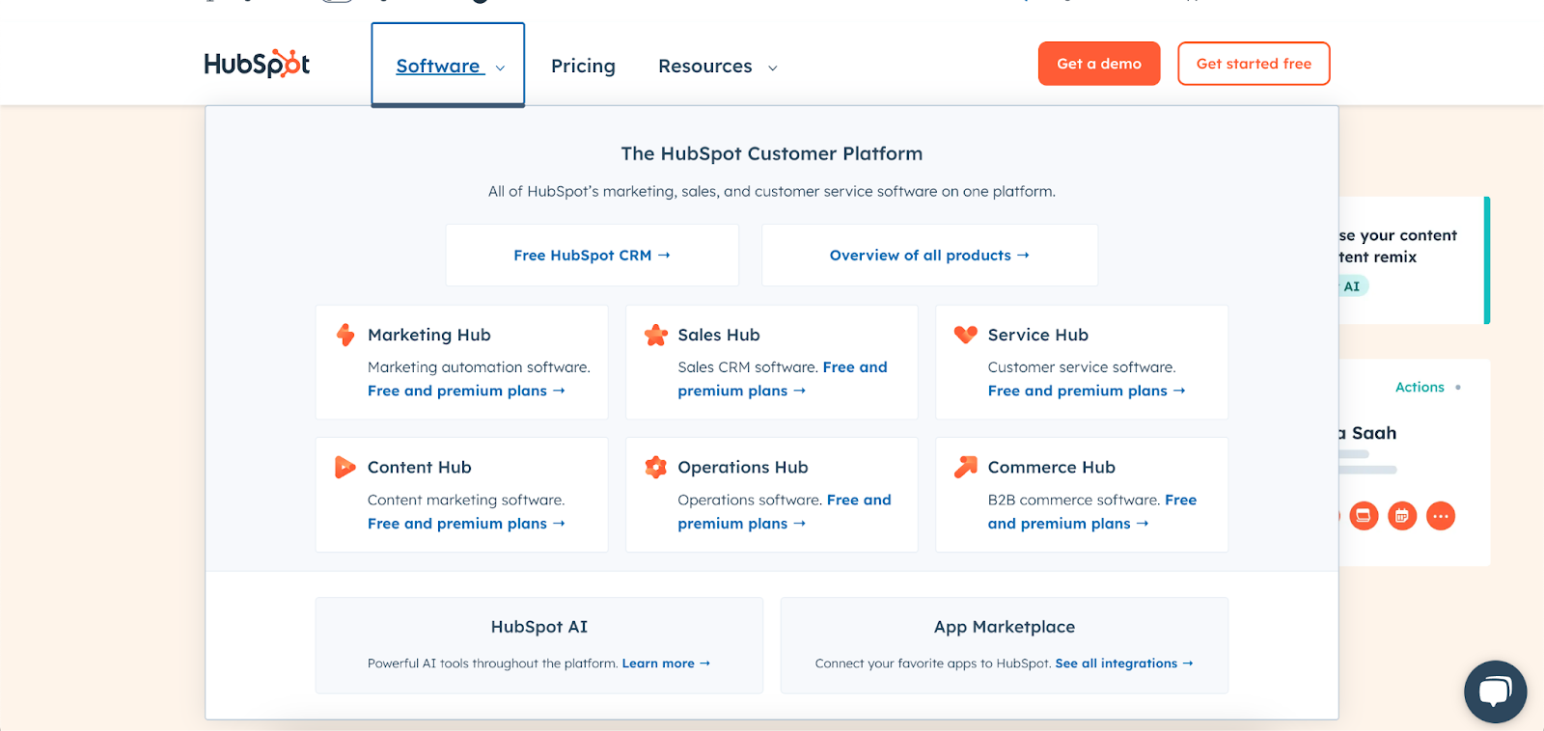Click the Commerce Hub heading
This screenshot has height=731, width=1544.
[1052, 467]
